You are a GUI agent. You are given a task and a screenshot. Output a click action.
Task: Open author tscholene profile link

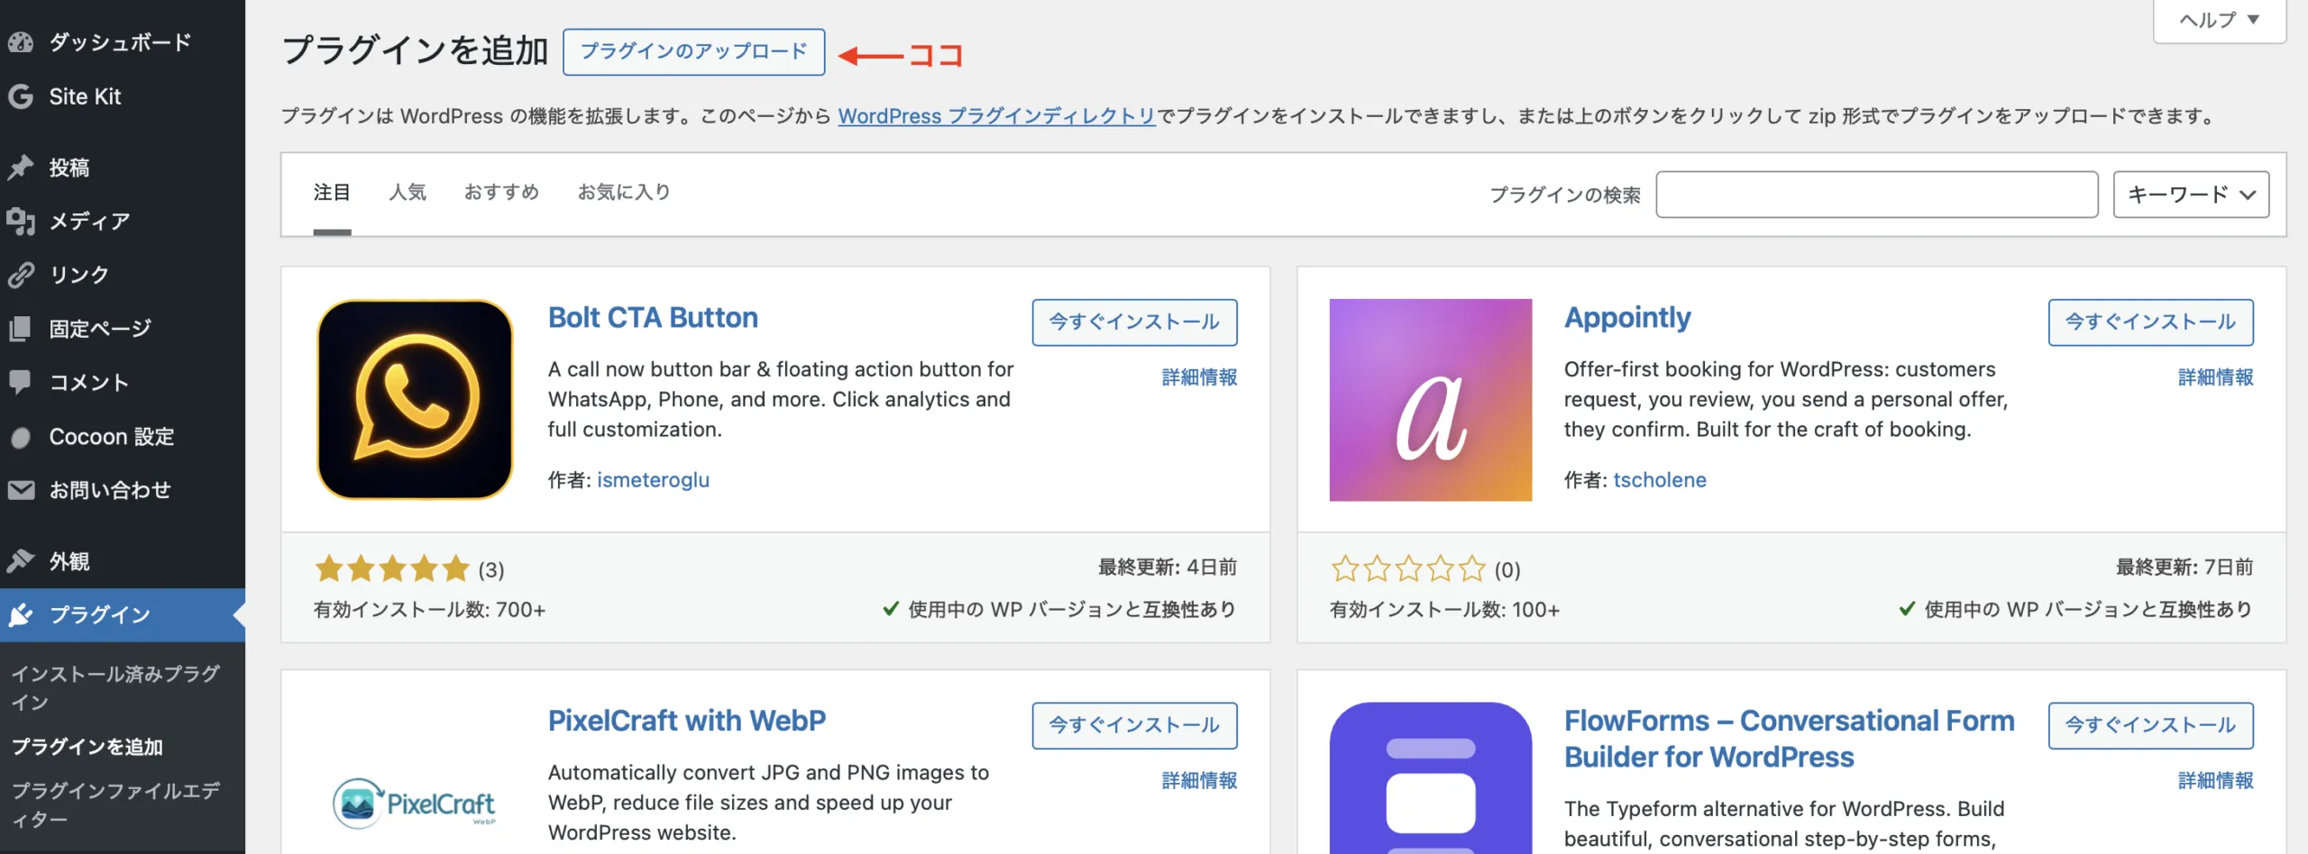(1660, 480)
